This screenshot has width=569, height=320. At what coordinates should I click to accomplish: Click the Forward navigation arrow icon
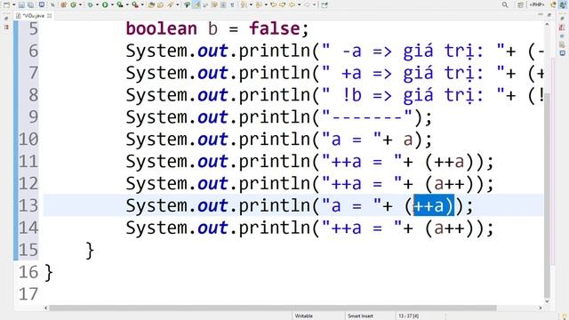307,4
